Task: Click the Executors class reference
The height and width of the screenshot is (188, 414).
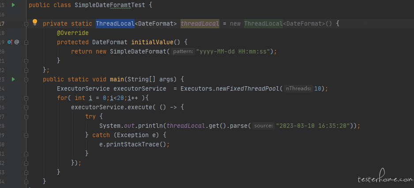Action: point(196,88)
